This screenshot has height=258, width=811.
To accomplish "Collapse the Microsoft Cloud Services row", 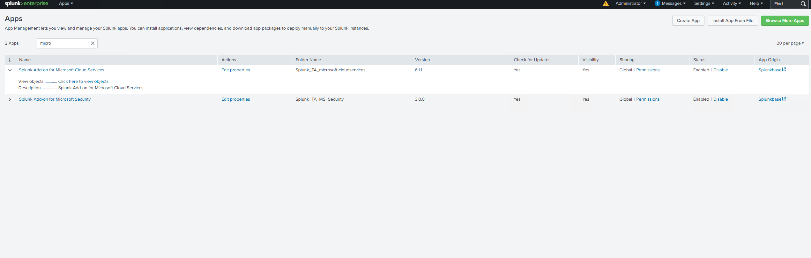I will (x=10, y=70).
